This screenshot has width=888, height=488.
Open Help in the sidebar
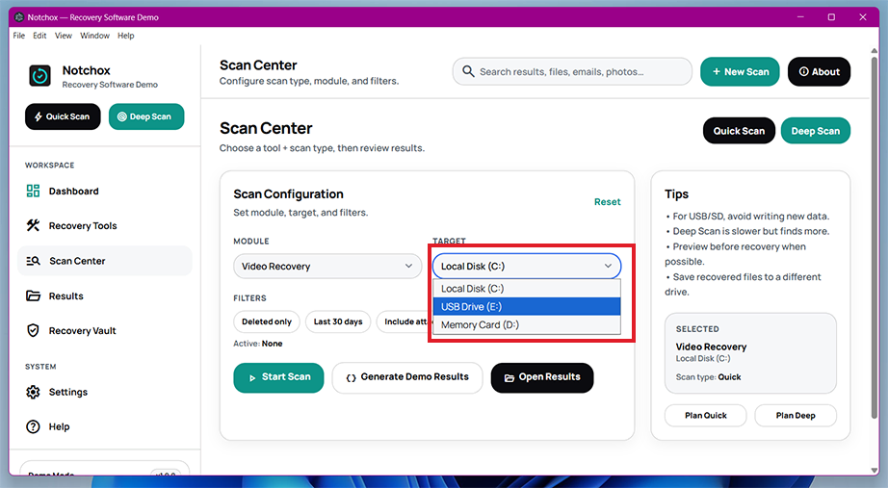point(105,426)
